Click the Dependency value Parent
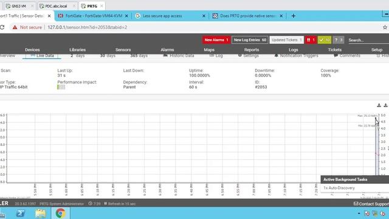 129,87
